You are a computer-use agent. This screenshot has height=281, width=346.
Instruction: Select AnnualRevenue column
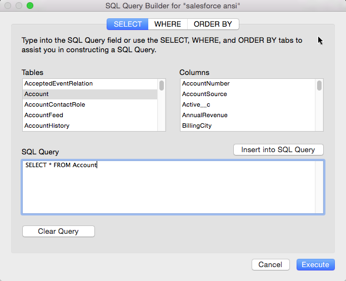point(248,115)
